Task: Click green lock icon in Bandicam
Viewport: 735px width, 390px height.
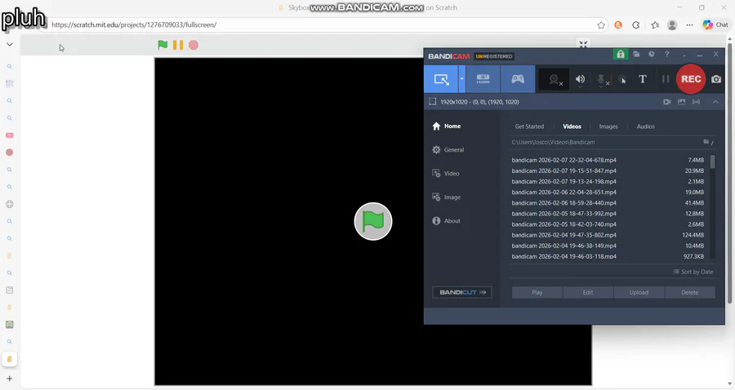Action: (x=621, y=55)
